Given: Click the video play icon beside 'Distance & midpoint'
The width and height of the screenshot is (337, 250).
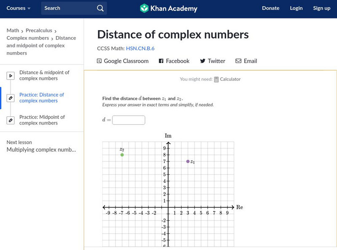Looking at the screenshot, I should pos(11,76).
